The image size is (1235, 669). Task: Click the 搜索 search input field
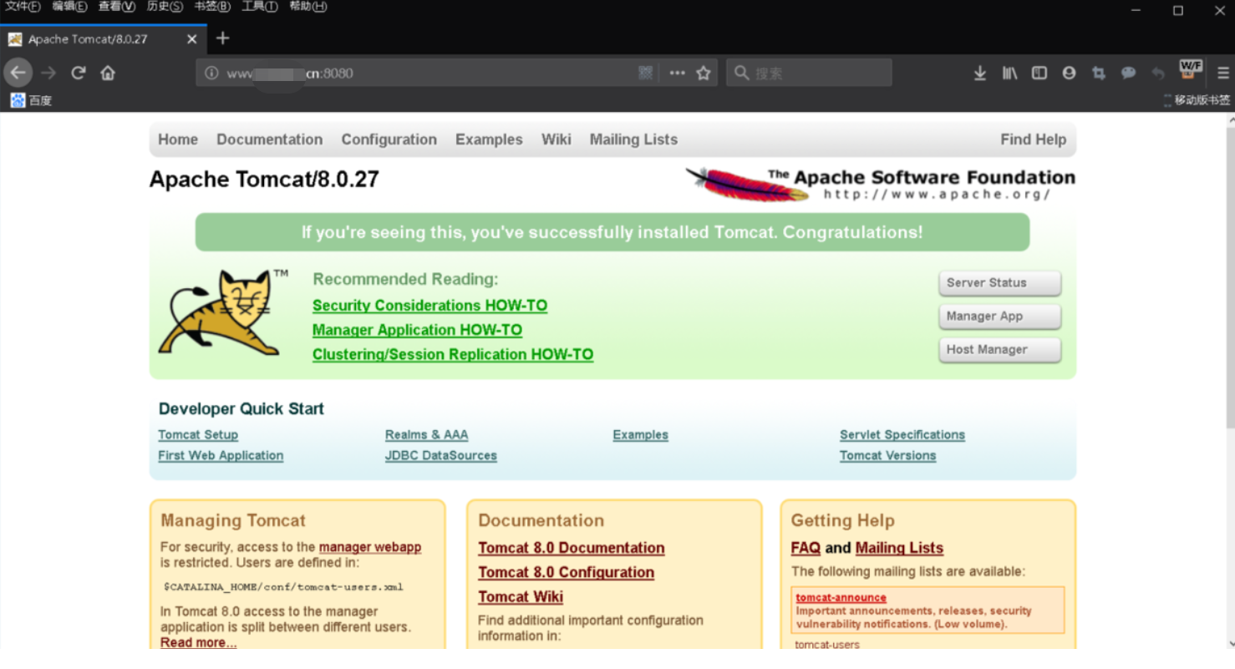[x=809, y=73]
